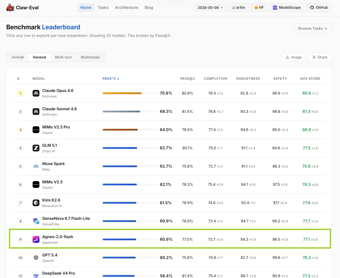The image size is (340, 278).
Task: Download the leaderboard using the Image button
Action: point(293,57)
